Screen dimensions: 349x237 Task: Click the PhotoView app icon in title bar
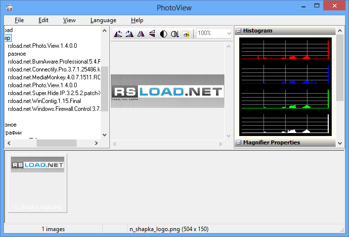[9, 7]
